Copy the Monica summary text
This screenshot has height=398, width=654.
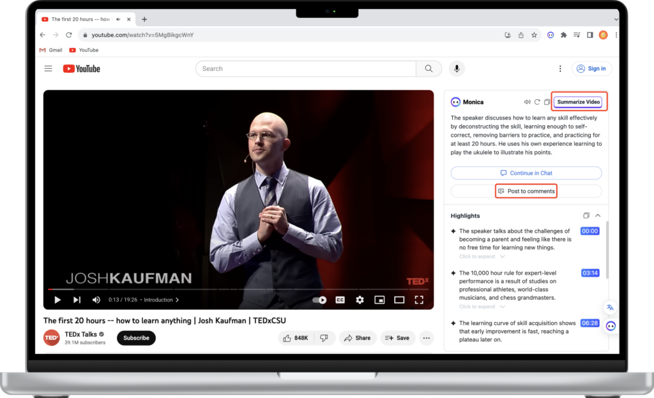(546, 102)
